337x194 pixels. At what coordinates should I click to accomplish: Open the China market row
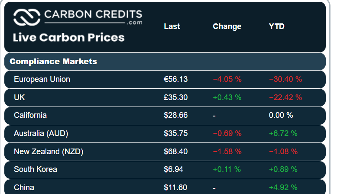(24, 188)
